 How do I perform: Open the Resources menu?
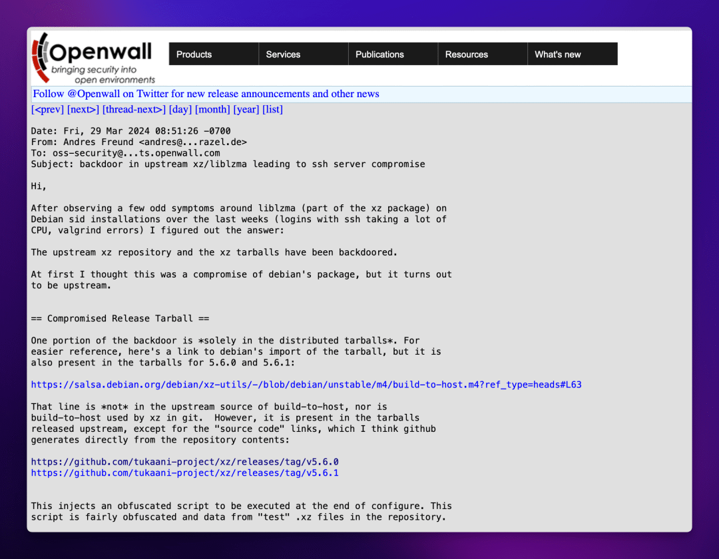tap(483, 54)
